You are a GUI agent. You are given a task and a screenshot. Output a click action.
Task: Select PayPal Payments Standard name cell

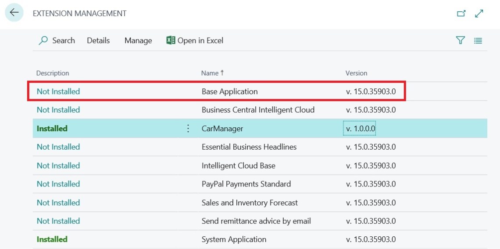(246, 184)
